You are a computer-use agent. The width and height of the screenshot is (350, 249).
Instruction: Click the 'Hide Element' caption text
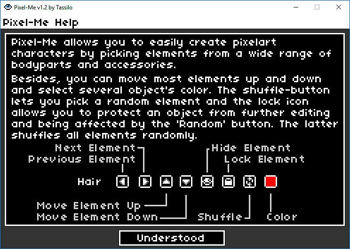point(251,148)
